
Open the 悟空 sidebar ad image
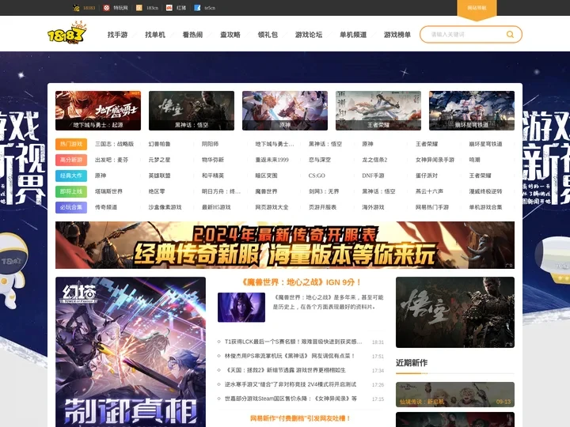click(455, 312)
